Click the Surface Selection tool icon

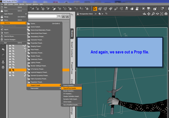[x=132, y=8]
